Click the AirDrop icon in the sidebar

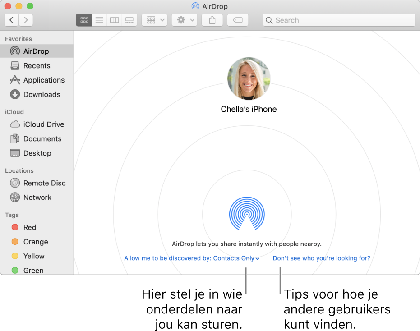tap(15, 51)
